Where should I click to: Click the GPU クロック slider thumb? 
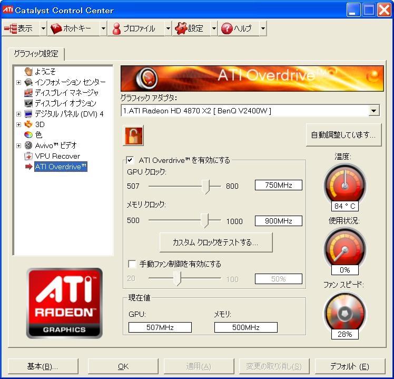(x=206, y=187)
